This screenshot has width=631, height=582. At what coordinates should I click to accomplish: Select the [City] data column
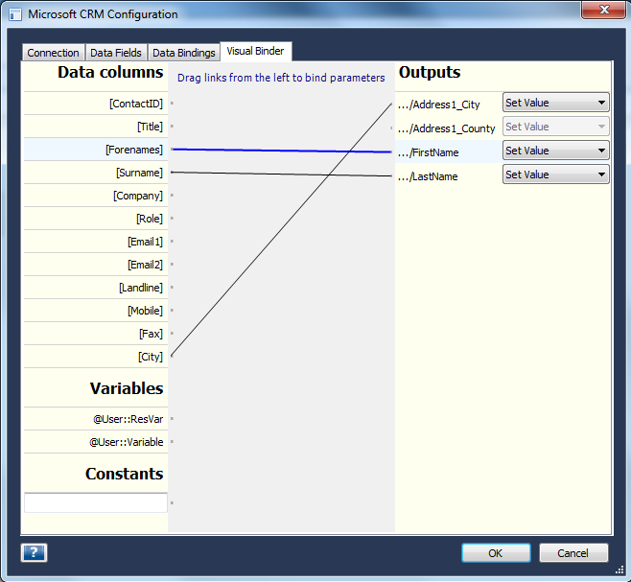point(96,357)
